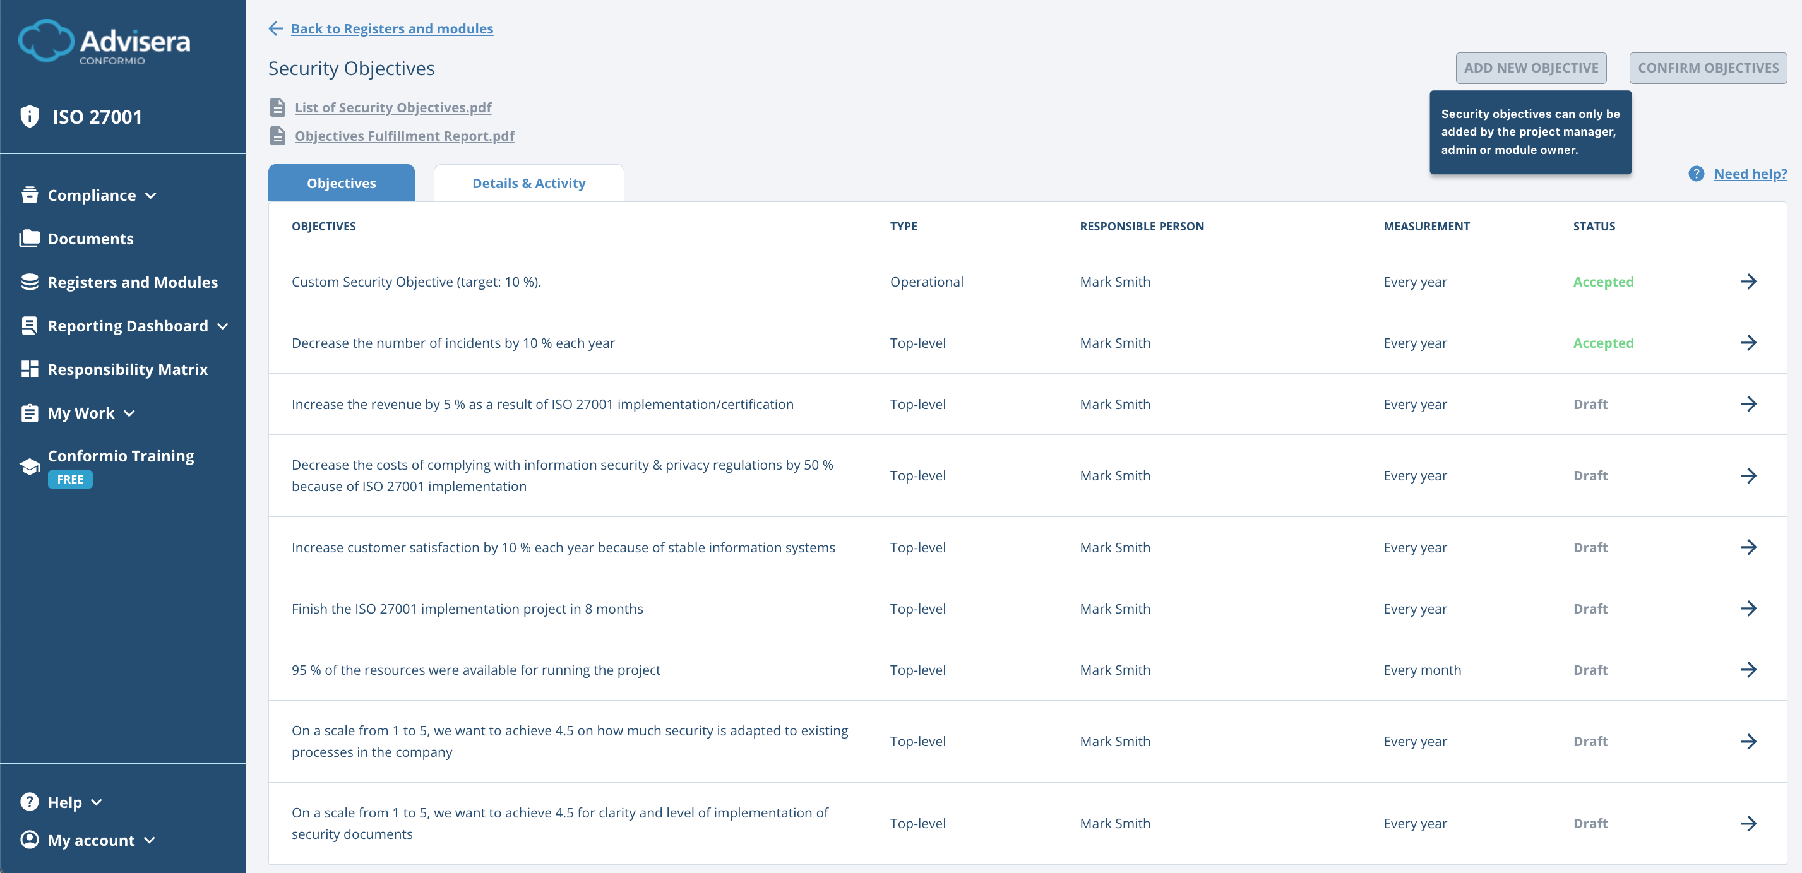Screen dimensions: 1802x873
Task: Click the Conformio Training graduation cap icon
Action: coord(30,466)
